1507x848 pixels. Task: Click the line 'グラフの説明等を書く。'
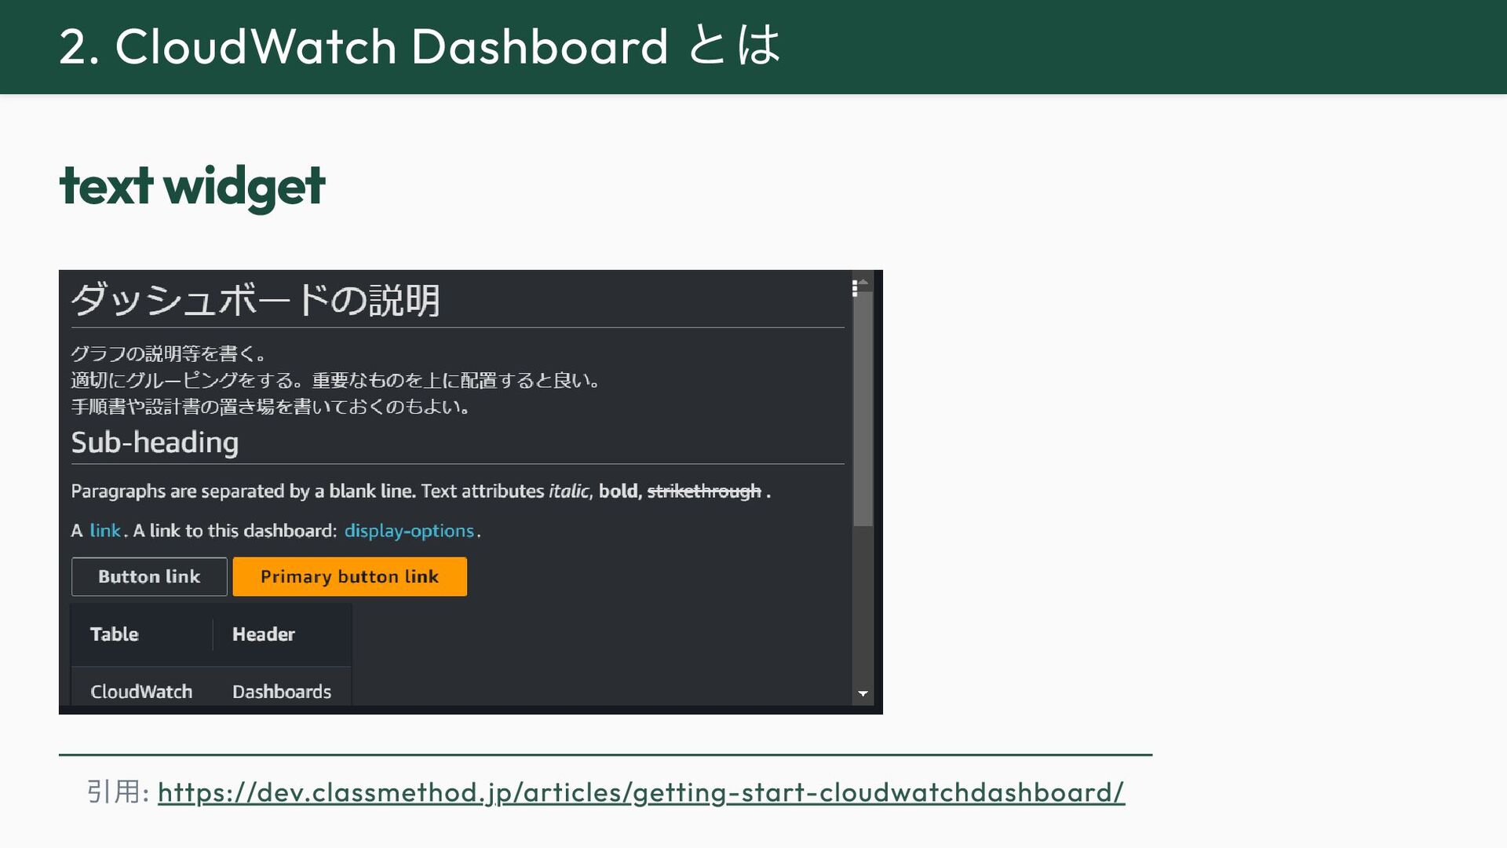pyautogui.click(x=168, y=354)
